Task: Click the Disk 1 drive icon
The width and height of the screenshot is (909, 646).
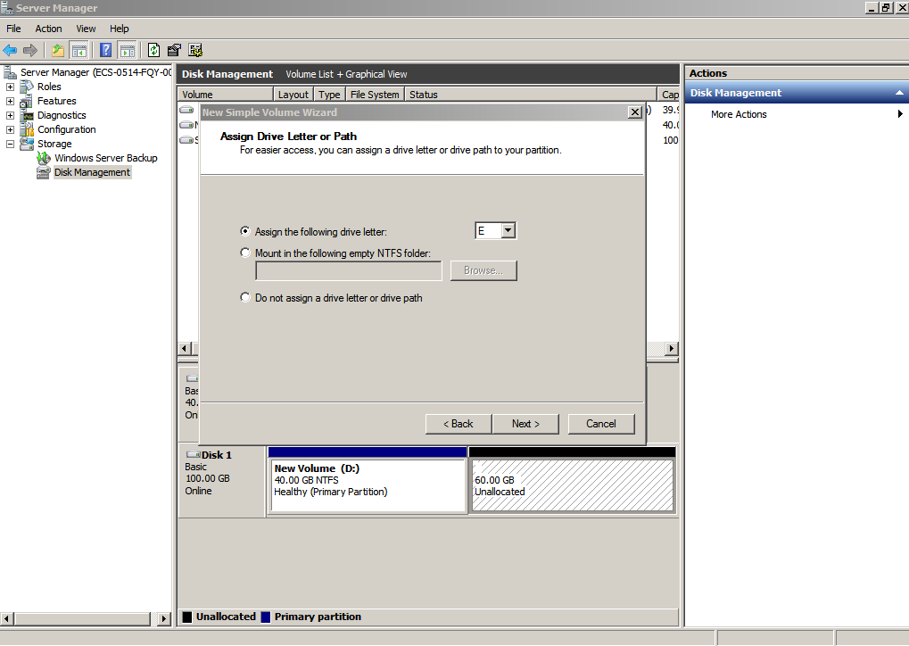Action: [x=193, y=455]
